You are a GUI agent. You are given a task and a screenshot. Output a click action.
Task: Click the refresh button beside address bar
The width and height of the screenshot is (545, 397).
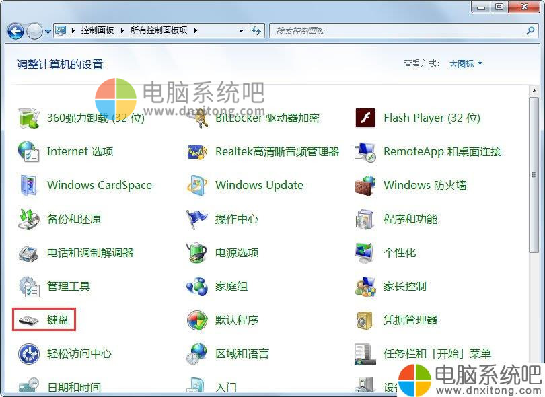pos(257,31)
